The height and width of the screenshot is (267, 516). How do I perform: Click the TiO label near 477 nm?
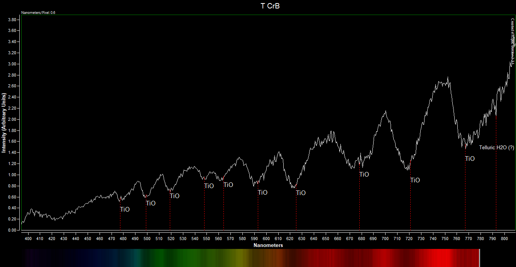point(125,210)
